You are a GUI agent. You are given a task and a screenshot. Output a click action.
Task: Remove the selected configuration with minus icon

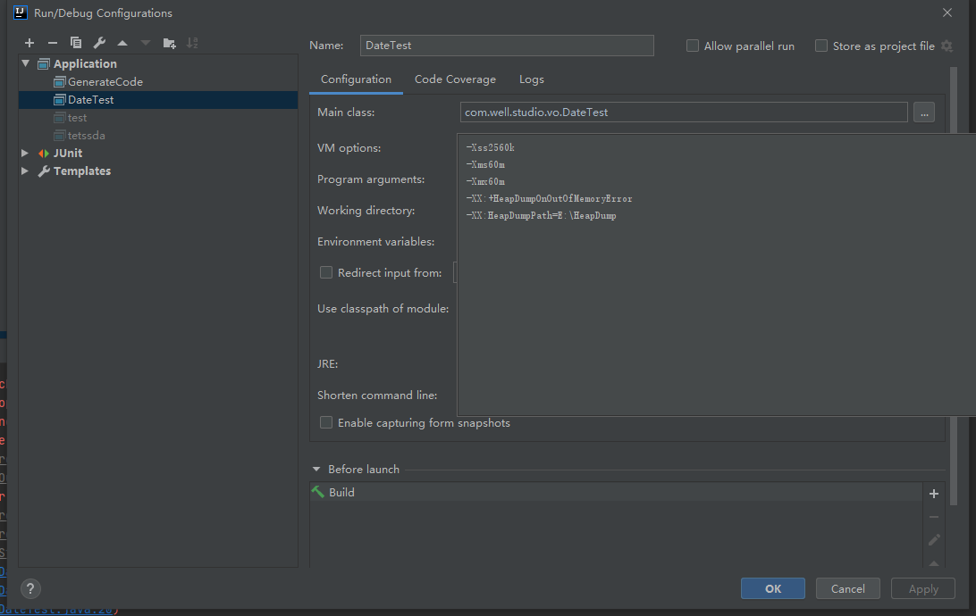(52, 43)
